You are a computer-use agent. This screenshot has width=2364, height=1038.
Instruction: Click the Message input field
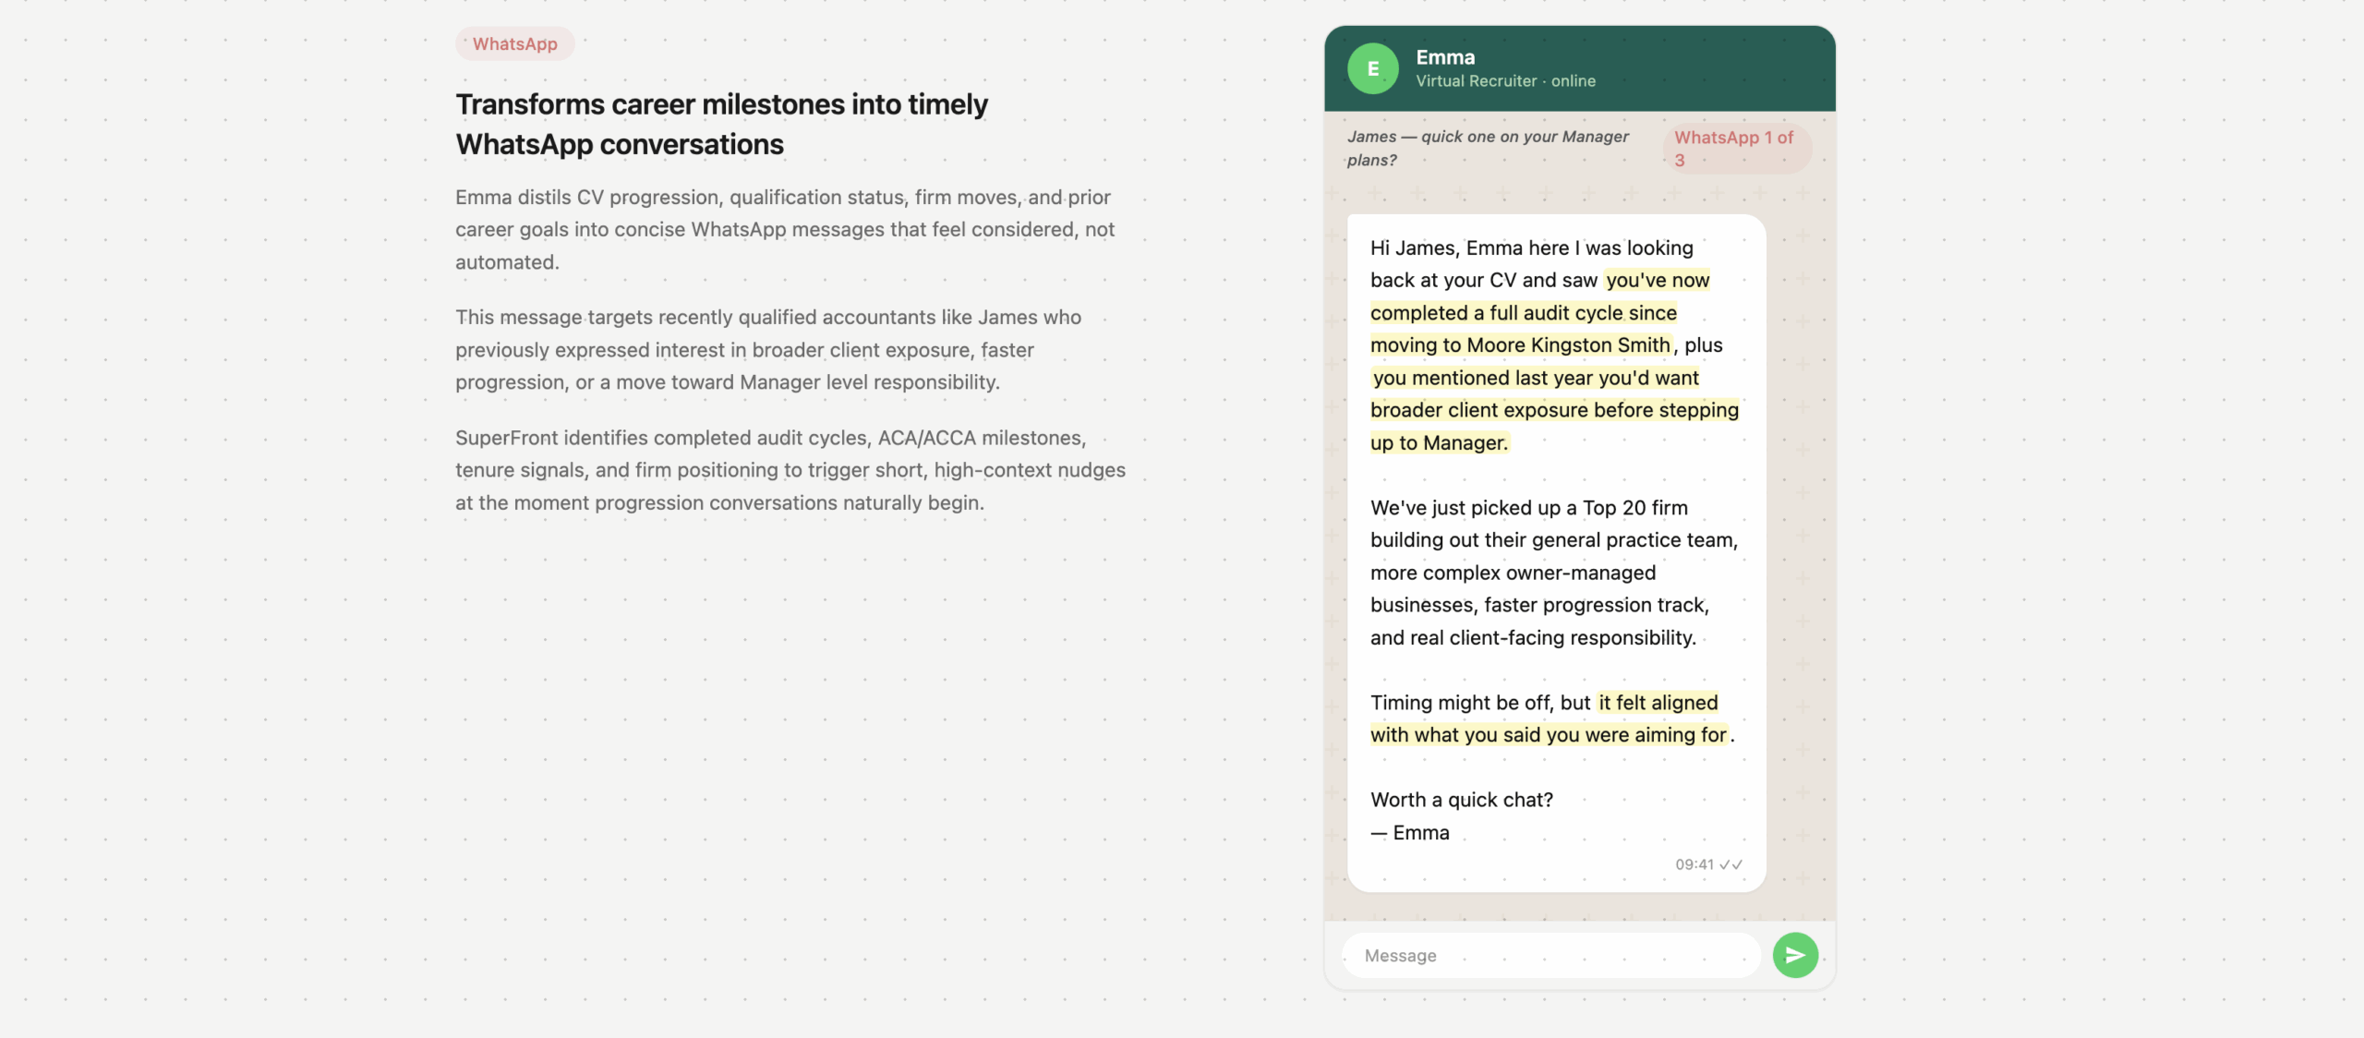tap(1551, 956)
